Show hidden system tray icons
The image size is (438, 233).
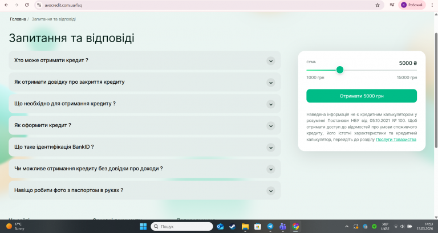347,226
